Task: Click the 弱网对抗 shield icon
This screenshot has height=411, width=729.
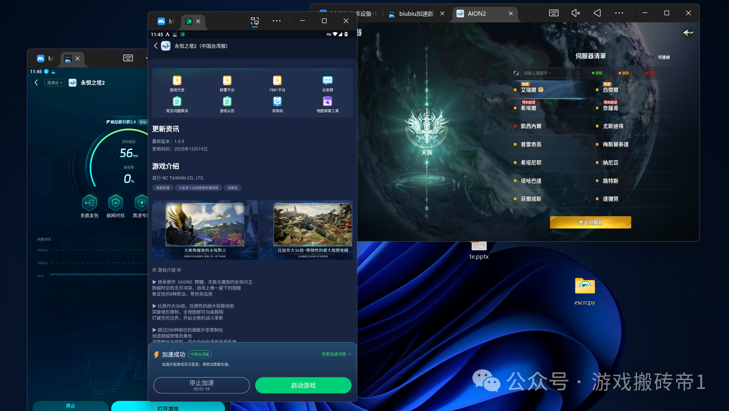Action: 116,203
